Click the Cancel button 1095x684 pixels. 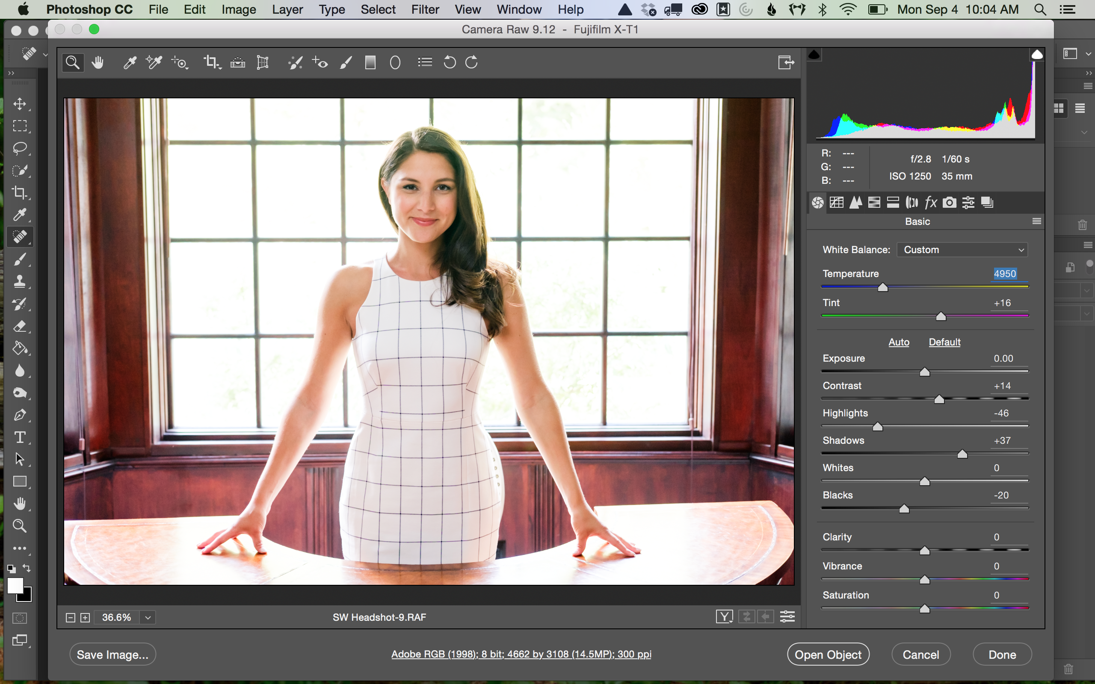(921, 655)
